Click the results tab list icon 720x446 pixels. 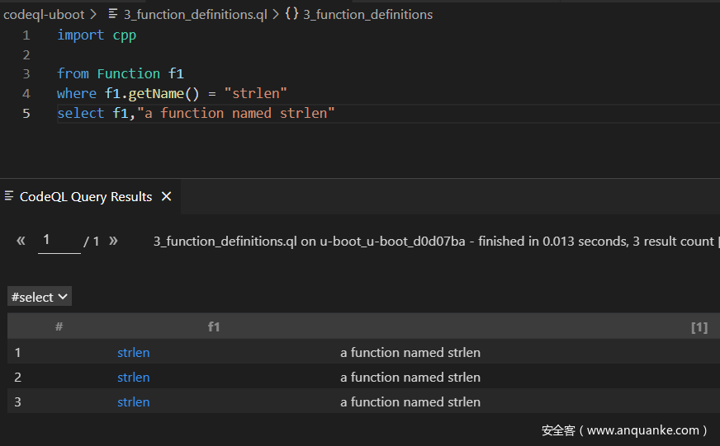tap(10, 196)
